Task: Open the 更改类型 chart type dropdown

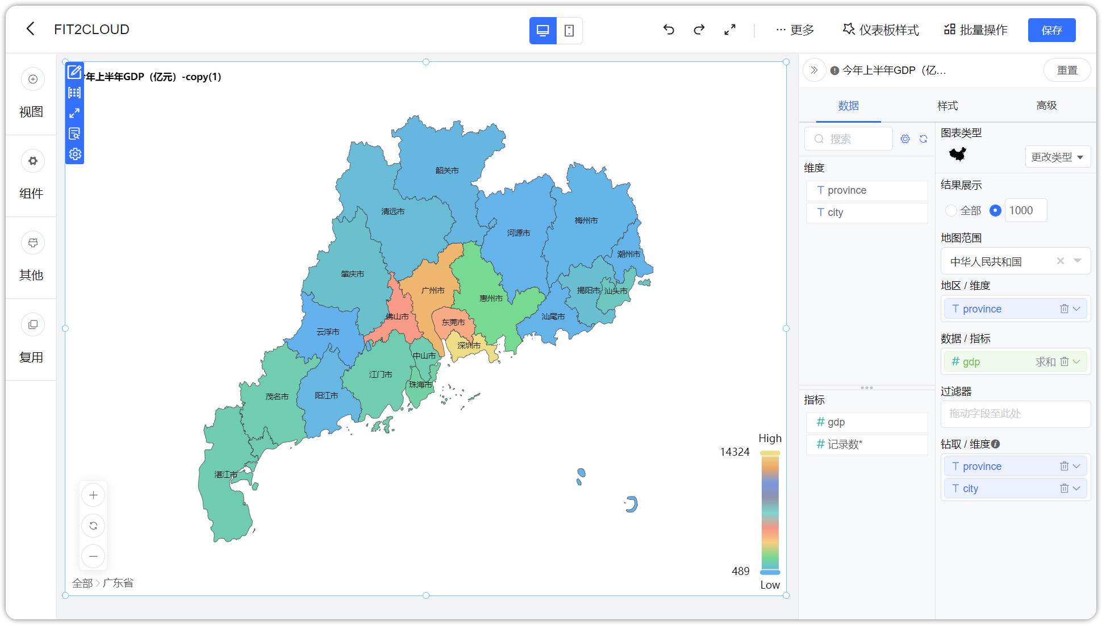Action: [1057, 157]
